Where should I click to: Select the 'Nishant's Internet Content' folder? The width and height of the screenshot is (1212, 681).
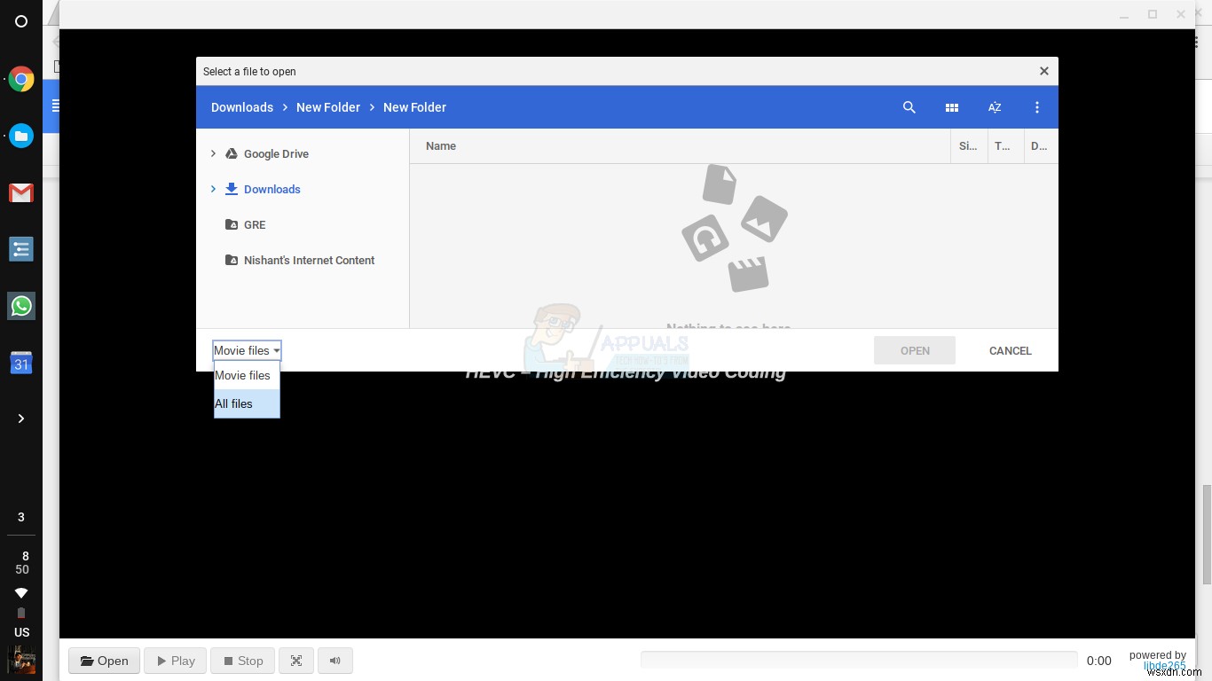(x=309, y=260)
